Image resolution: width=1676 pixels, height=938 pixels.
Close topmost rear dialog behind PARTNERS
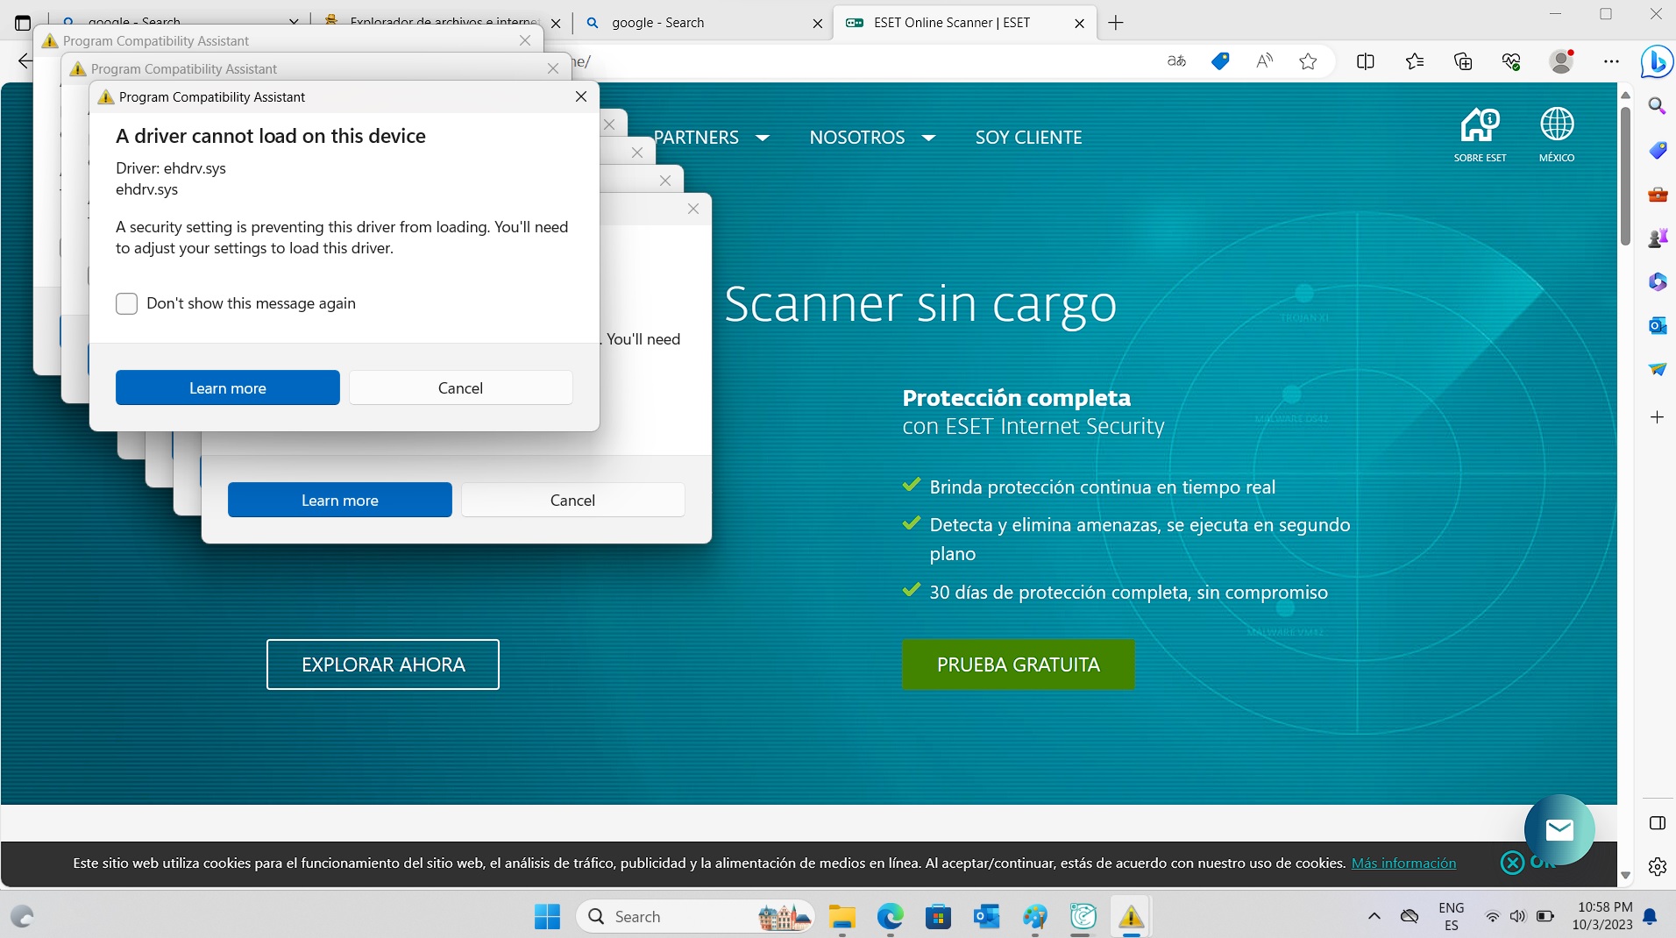click(608, 124)
